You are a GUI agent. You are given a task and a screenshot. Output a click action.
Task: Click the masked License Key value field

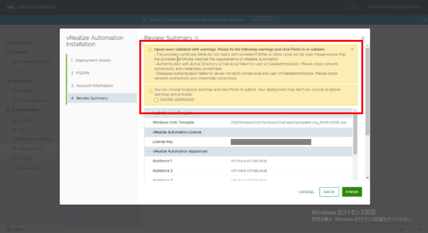pyautogui.click(x=271, y=142)
